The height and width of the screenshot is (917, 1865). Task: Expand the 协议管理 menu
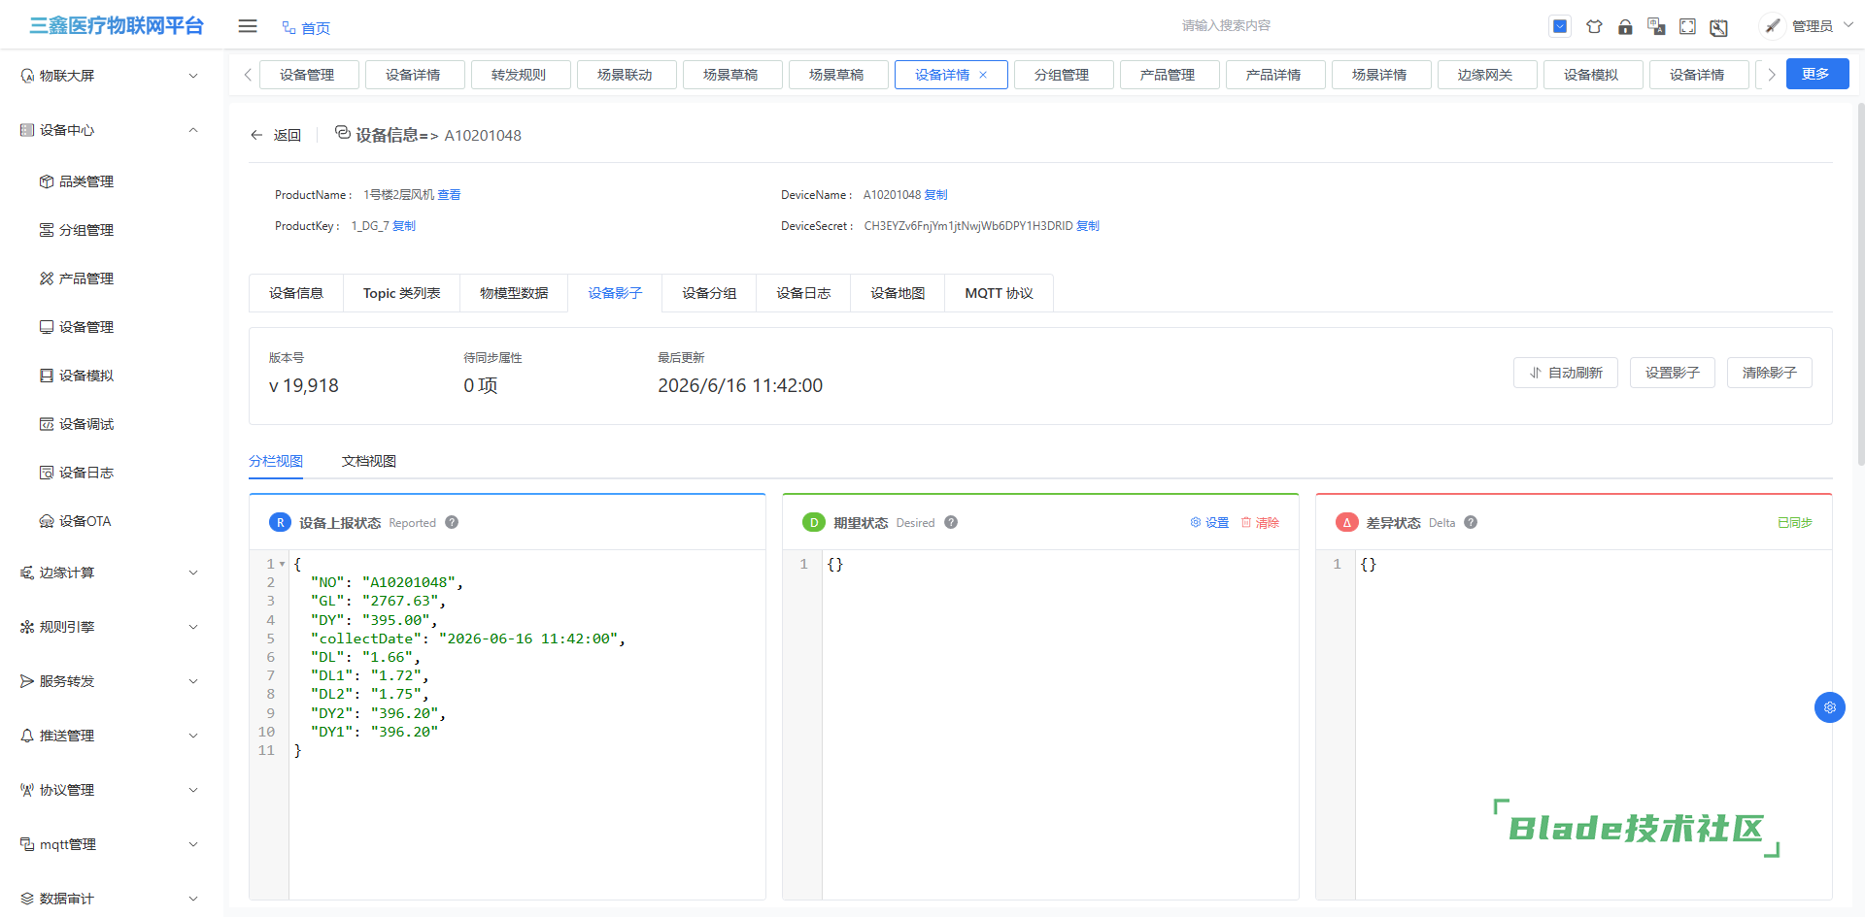[110, 790]
